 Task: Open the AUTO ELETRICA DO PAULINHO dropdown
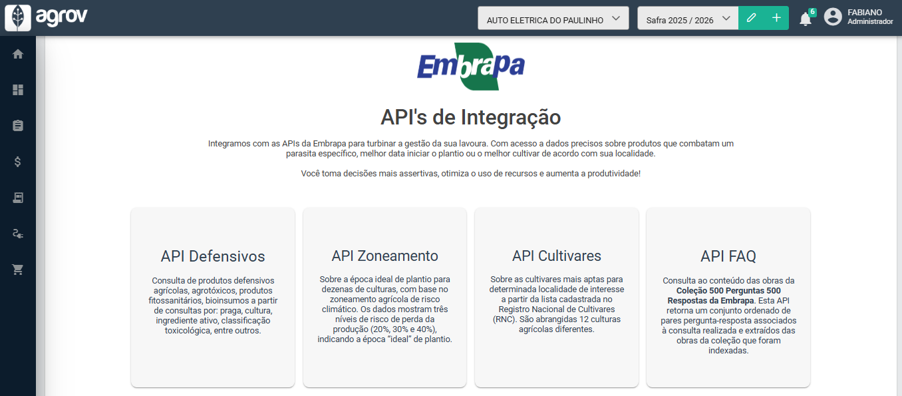[553, 18]
